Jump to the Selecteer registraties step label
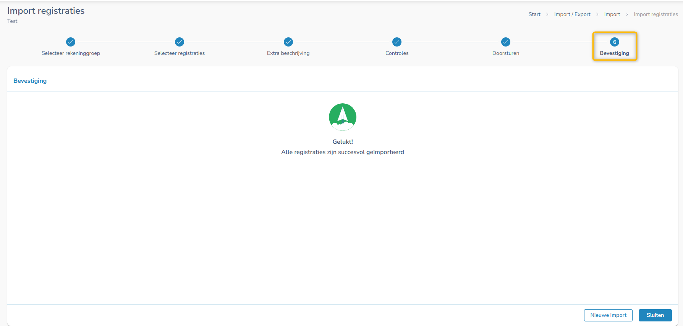The image size is (683, 326). click(x=180, y=53)
